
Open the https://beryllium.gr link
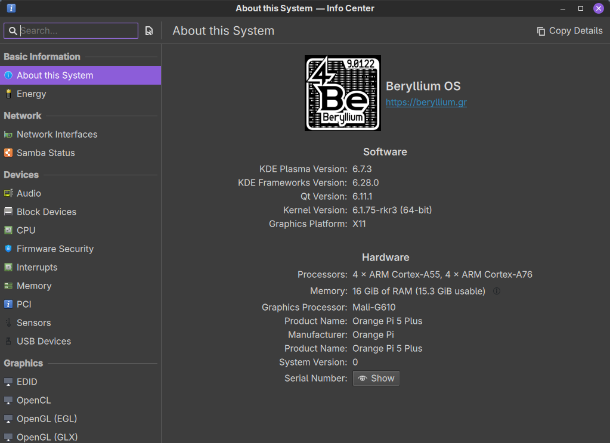(426, 103)
